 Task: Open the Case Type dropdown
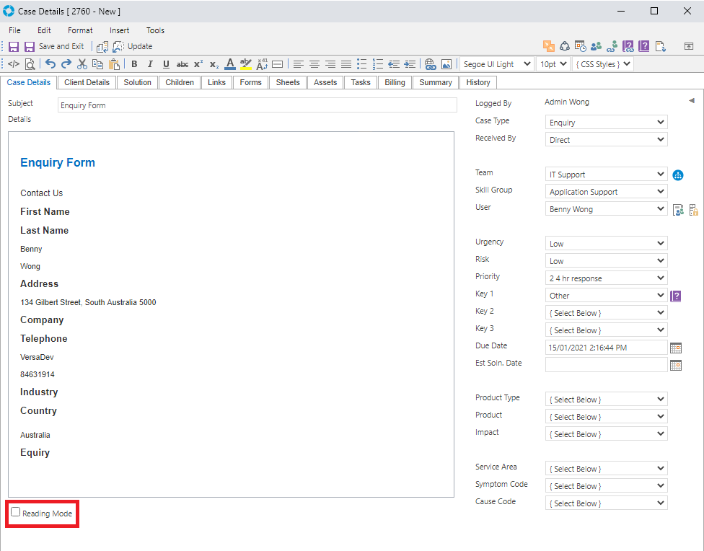point(606,123)
